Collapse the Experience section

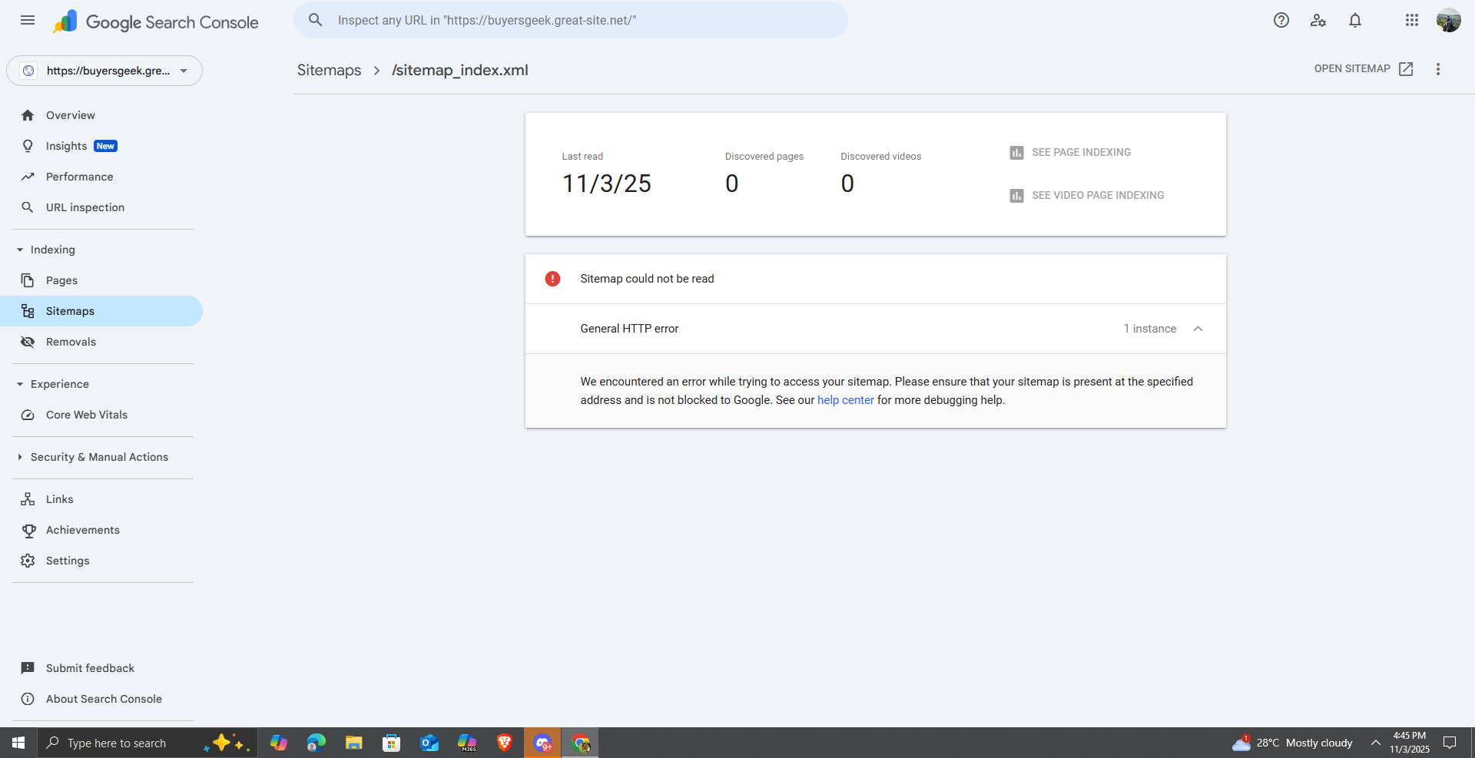(20, 384)
